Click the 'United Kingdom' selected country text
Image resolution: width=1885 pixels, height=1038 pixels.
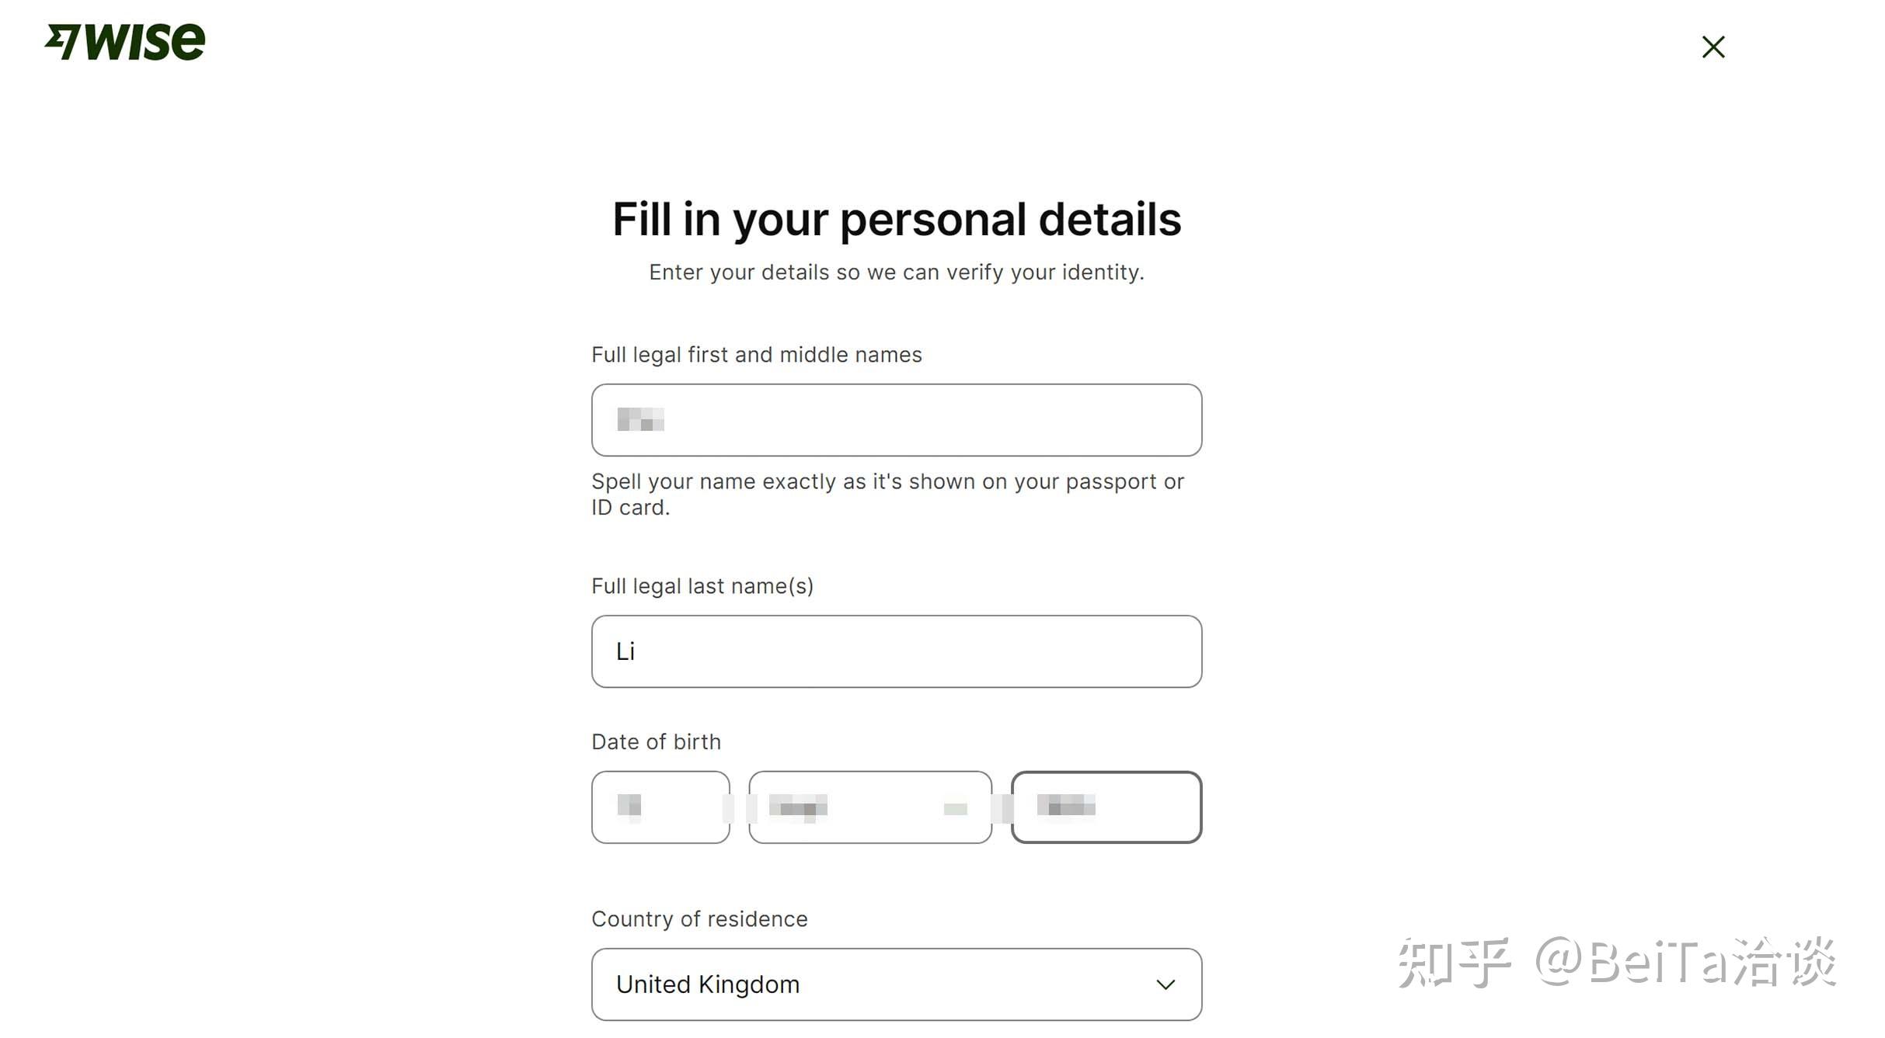[x=707, y=984]
